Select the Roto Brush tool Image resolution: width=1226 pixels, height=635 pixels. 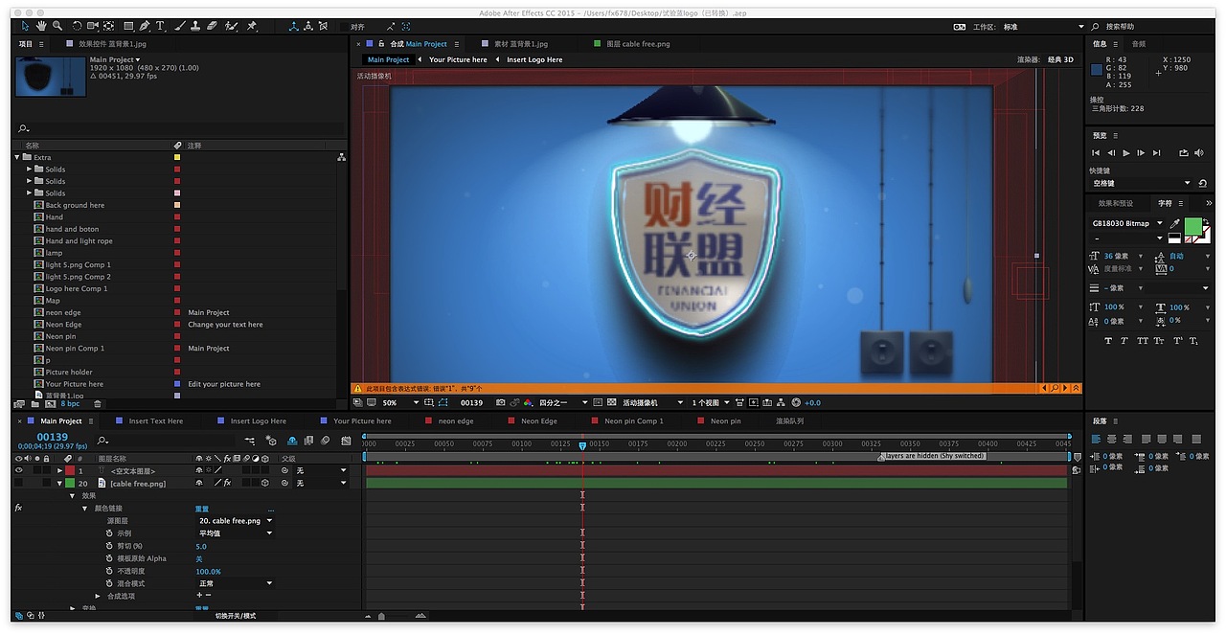231,26
